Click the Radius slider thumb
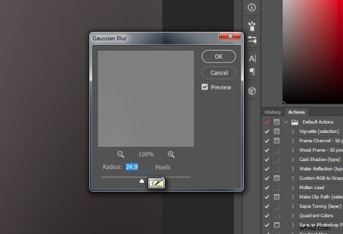343x234 pixels. [x=142, y=180]
